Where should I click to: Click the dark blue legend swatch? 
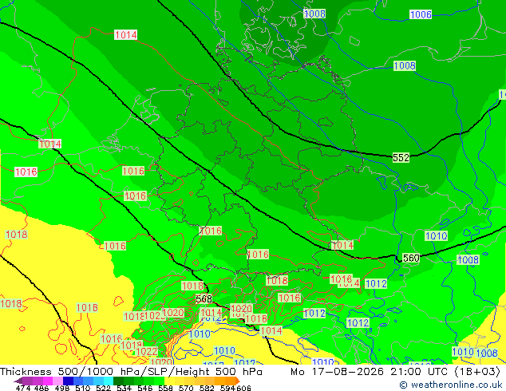[68, 381]
